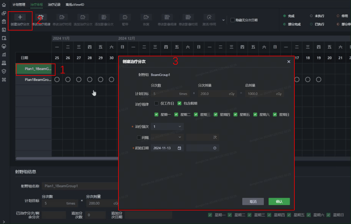
Task: Click the shield sidebar icon
Action: click(4, 71)
